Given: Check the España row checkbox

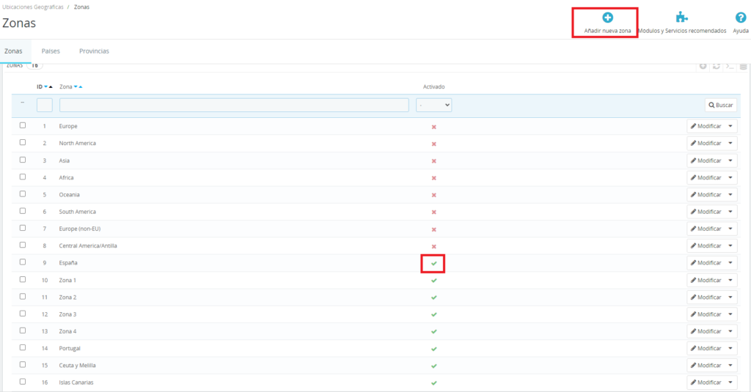Looking at the screenshot, I should [x=23, y=262].
